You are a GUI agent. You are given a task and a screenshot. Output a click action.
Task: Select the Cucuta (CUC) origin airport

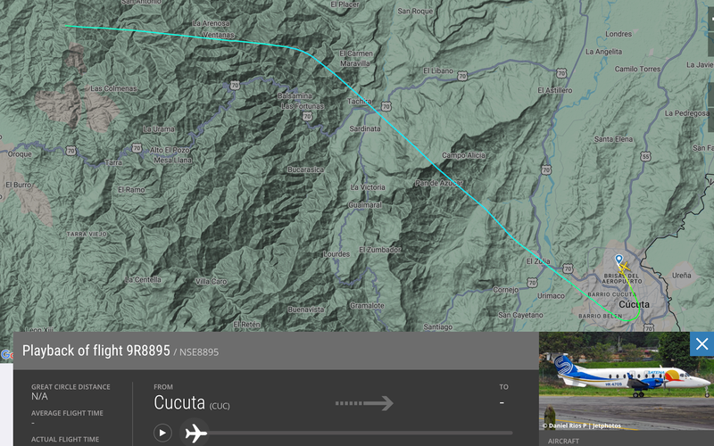192,403
